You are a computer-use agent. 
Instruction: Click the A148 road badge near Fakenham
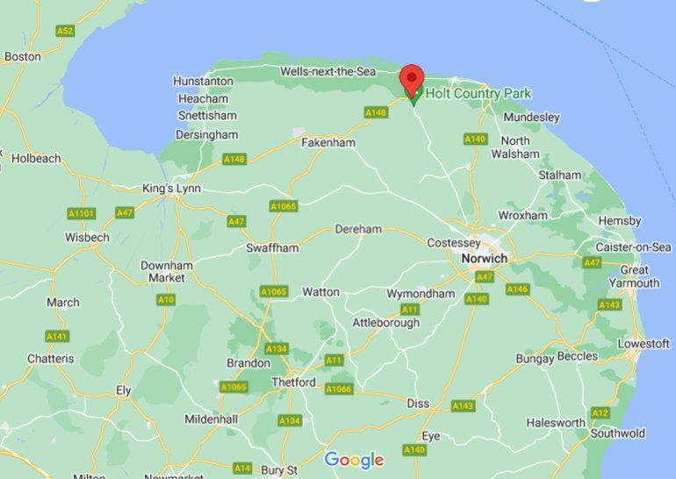[x=376, y=113]
